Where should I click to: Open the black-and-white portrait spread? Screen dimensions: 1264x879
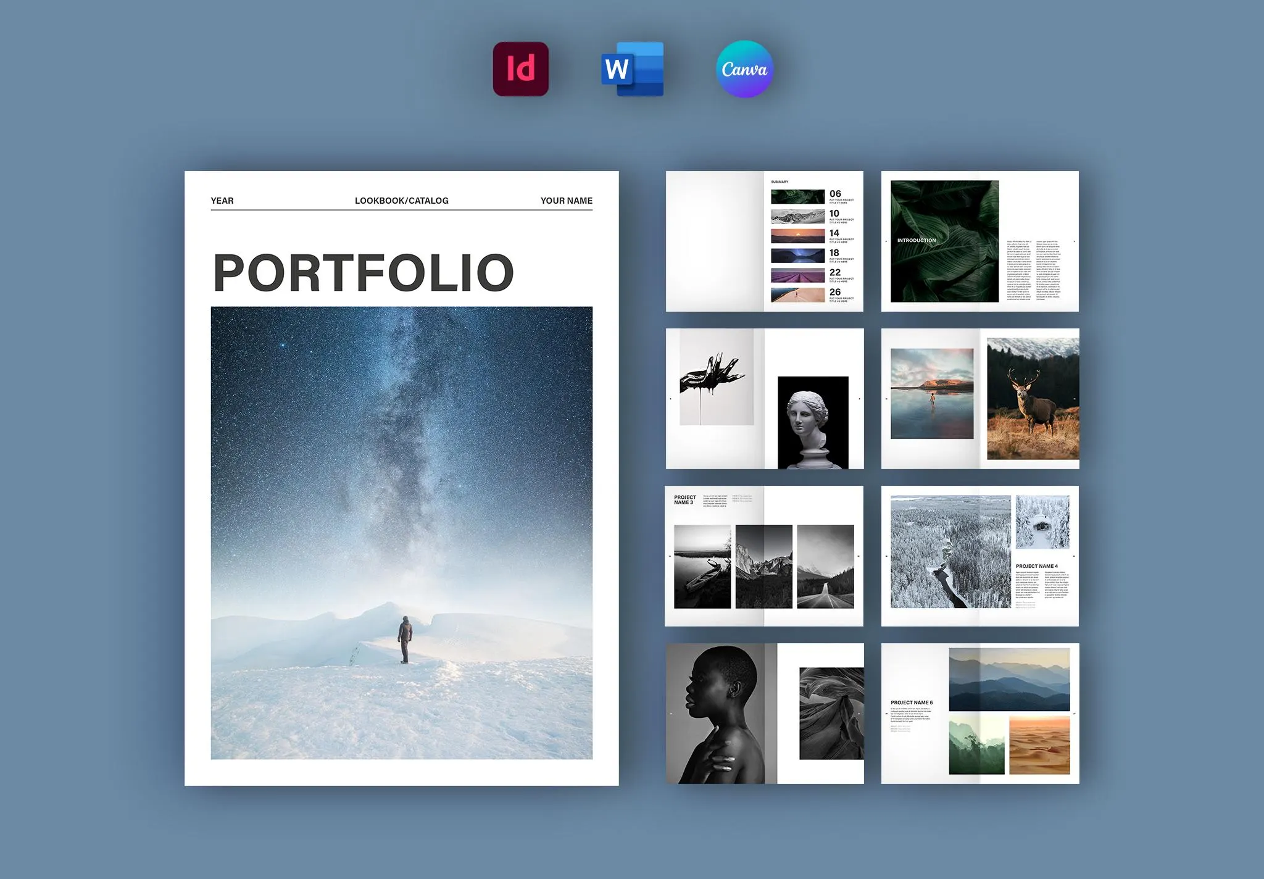[764, 714]
